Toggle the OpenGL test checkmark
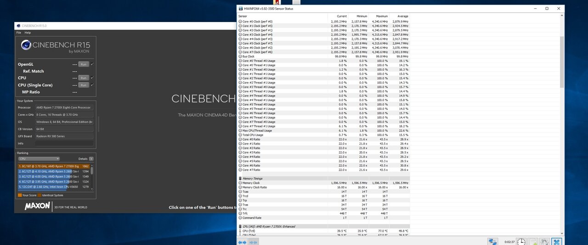The image size is (588, 245). coord(92,64)
